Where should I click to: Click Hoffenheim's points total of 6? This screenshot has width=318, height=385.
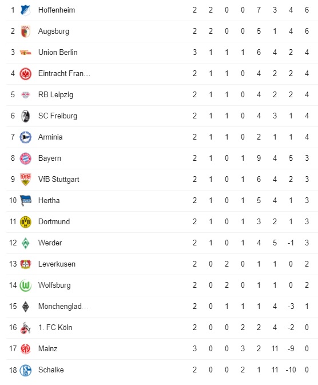(307, 10)
